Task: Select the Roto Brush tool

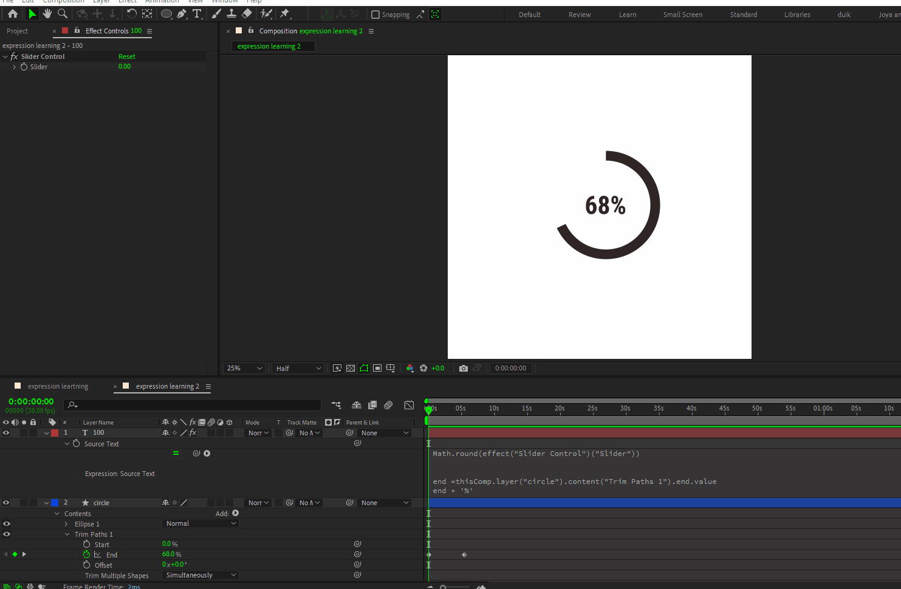Action: (266, 13)
